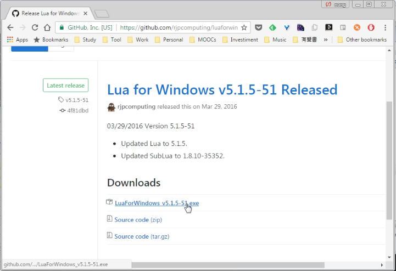The height and width of the screenshot is (271, 396).
Task: Click the archive icon beside Source code (tar.gz)
Action: click(109, 235)
